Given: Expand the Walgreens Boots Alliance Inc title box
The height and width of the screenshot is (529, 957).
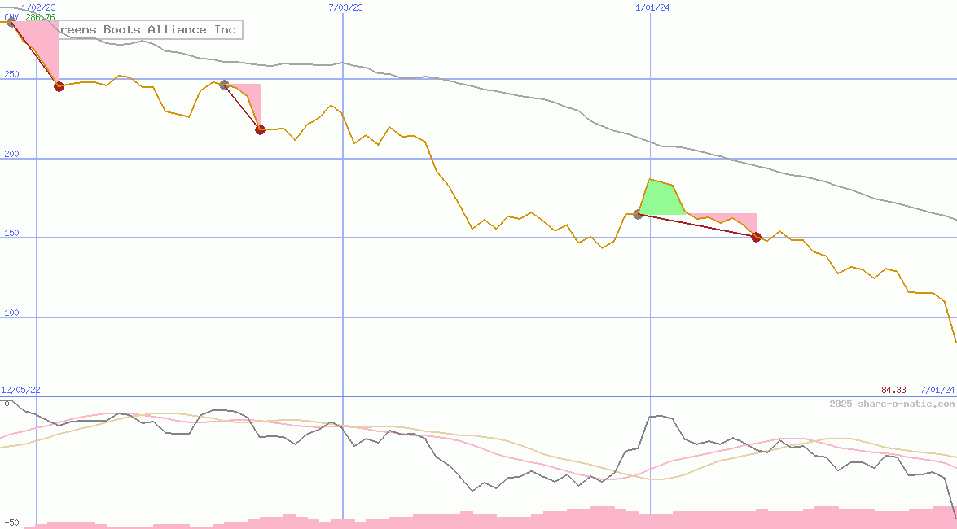Looking at the screenshot, I should click(x=149, y=29).
